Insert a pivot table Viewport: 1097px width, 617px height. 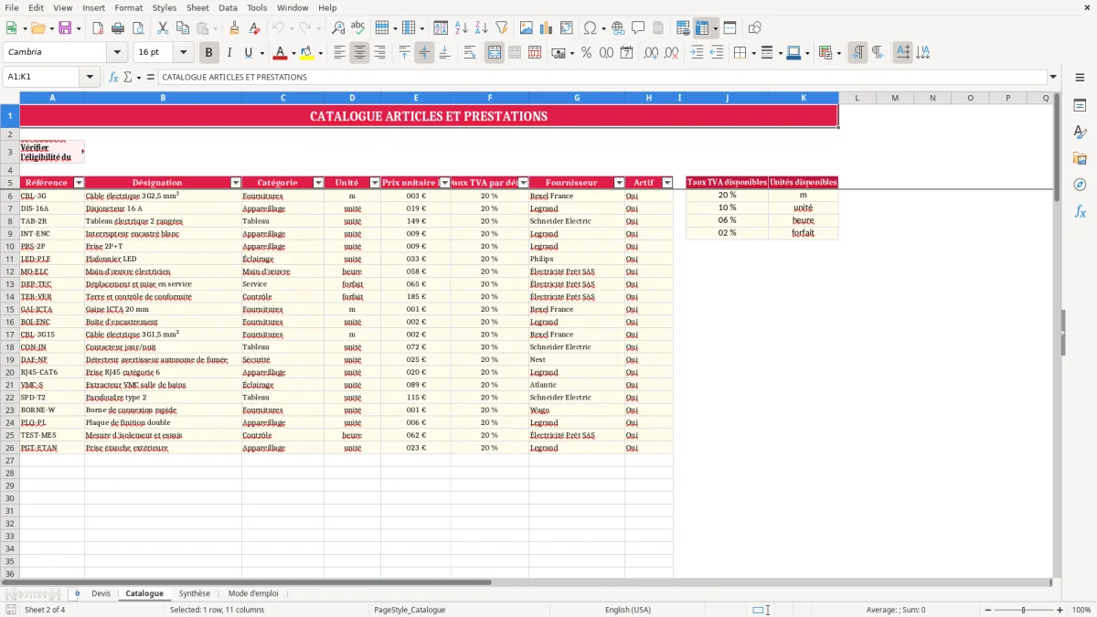567,28
